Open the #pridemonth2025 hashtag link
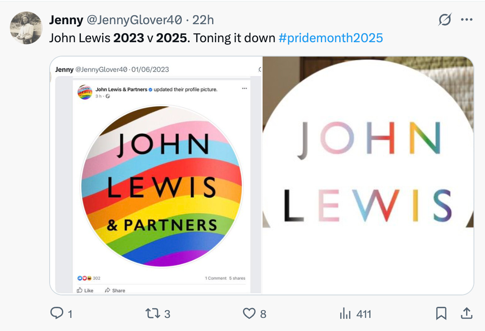Image resolution: width=485 pixels, height=331 pixels. point(331,38)
